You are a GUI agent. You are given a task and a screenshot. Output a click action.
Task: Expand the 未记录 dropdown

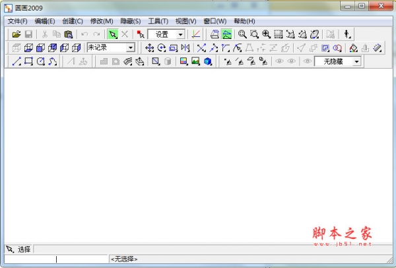pos(131,48)
